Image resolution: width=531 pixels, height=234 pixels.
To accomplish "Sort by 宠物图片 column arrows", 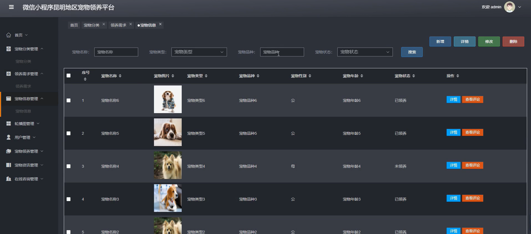I will tap(173, 76).
